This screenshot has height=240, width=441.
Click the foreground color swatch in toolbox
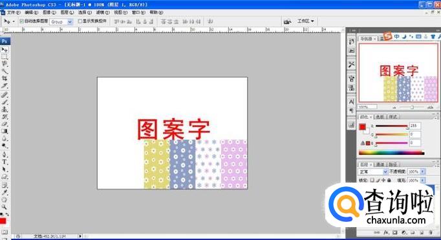tap(3, 221)
